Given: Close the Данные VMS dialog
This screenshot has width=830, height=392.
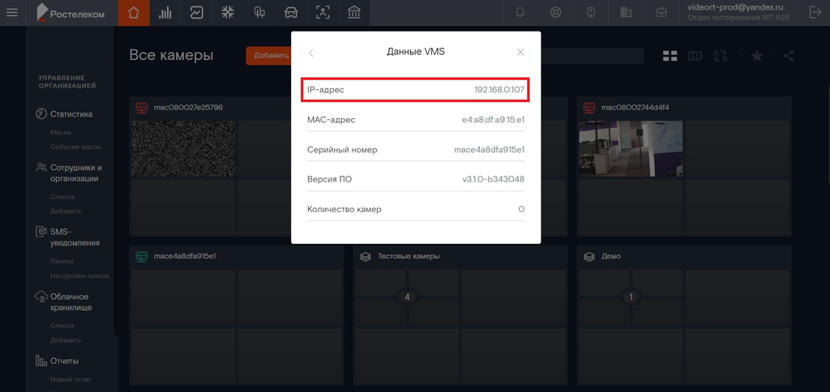Looking at the screenshot, I should pyautogui.click(x=520, y=52).
